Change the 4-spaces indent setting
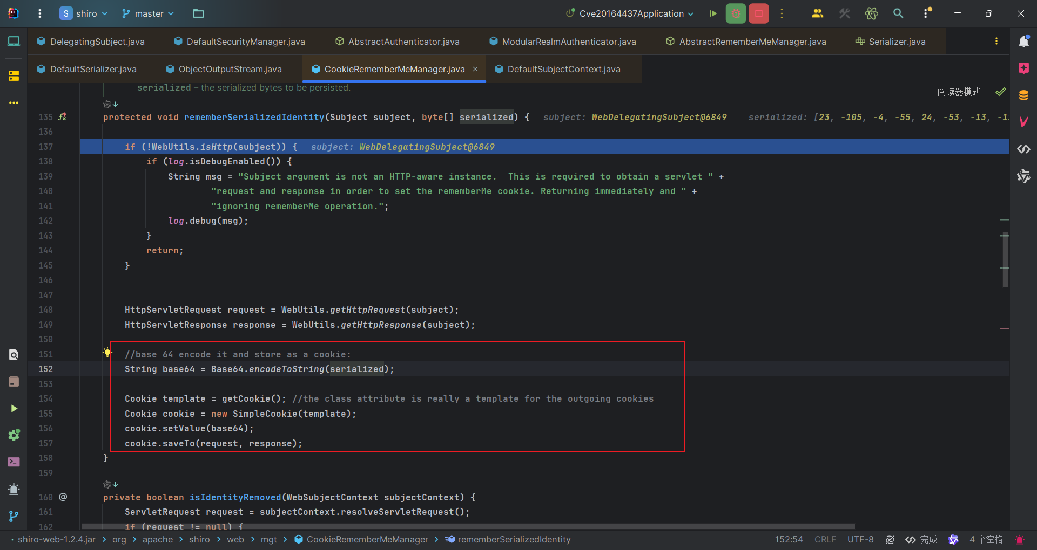Screen dimensions: 1037x550 point(986,539)
